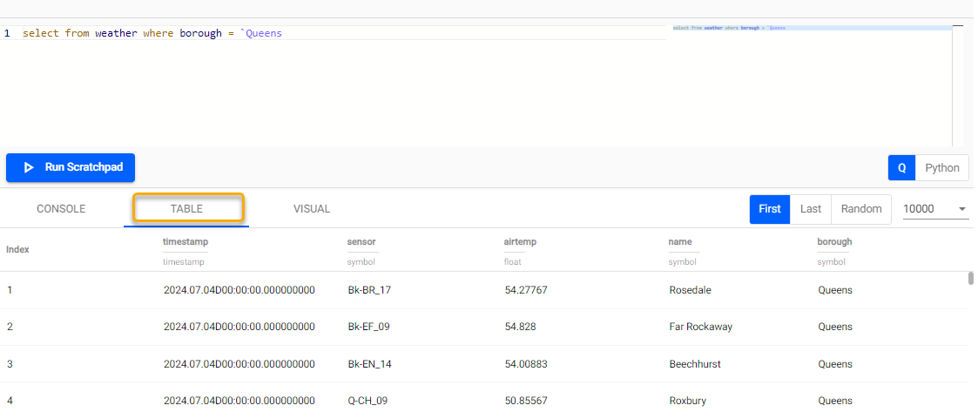
Task: Click the sensor column header
Action: (x=361, y=242)
